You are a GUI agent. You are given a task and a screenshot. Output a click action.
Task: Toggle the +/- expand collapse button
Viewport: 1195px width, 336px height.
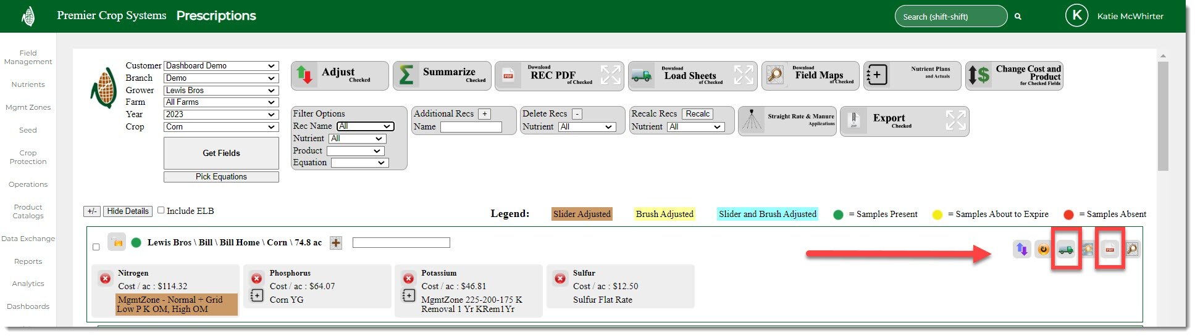(92, 211)
